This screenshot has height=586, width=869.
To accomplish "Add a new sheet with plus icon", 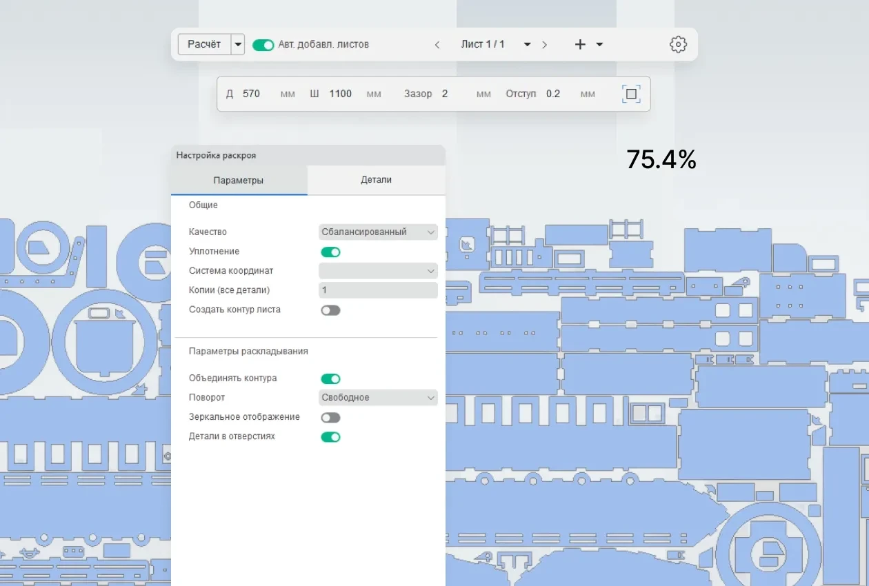I will tap(580, 44).
